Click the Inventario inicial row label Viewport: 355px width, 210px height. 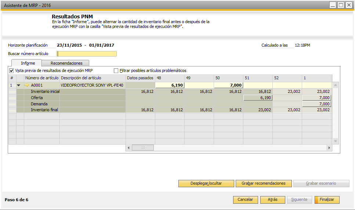45,92
